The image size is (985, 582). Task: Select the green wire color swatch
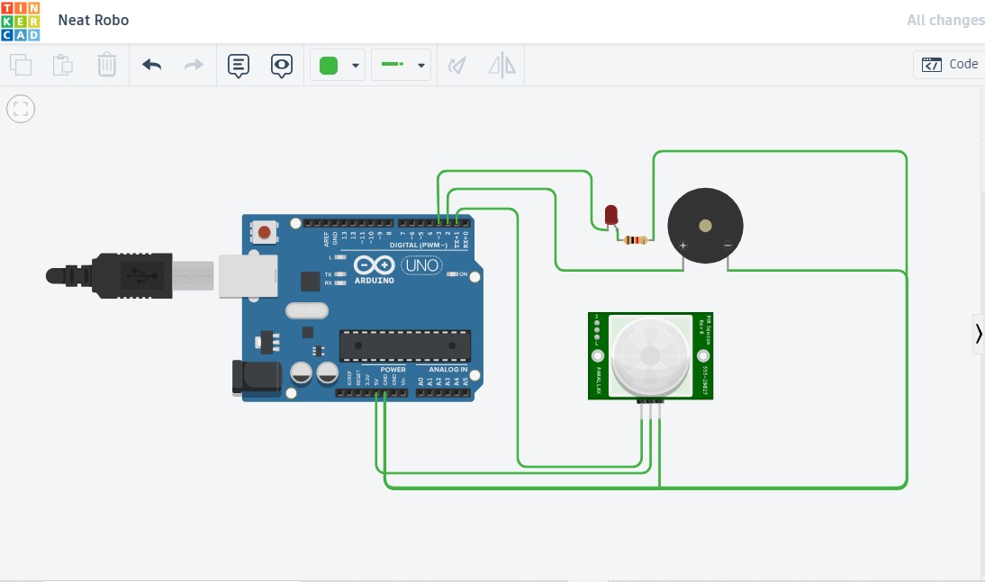click(329, 65)
